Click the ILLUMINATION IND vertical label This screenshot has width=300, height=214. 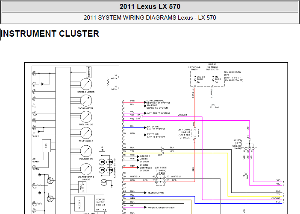coord(115,168)
